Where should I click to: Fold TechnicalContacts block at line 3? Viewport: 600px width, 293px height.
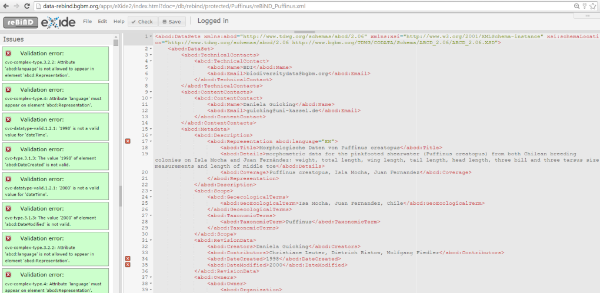click(x=151, y=55)
